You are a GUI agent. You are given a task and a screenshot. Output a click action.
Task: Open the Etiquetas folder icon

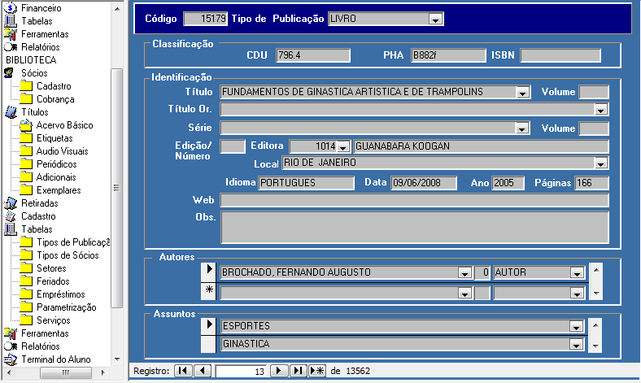pyautogui.click(x=26, y=138)
